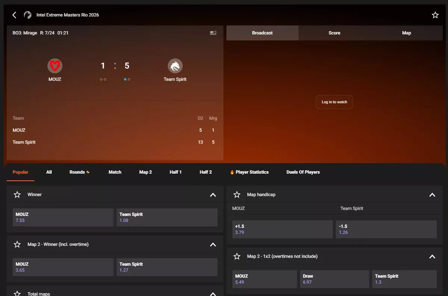This screenshot has width=448, height=296.
Task: Open the Rounds tab
Action: [80, 172]
